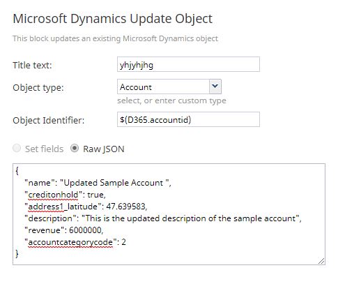
Task: Click the accountcategorycode key in the JSON
Action: pos(70,242)
